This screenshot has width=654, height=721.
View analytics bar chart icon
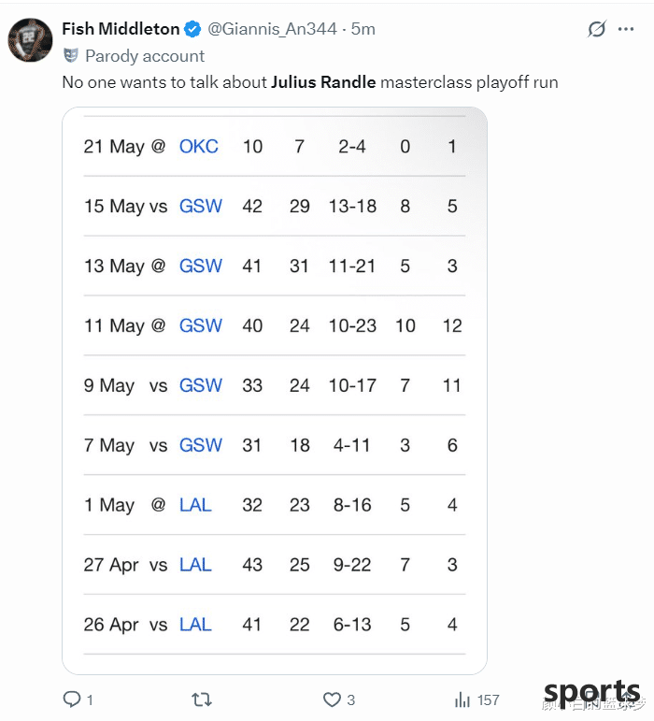click(462, 699)
